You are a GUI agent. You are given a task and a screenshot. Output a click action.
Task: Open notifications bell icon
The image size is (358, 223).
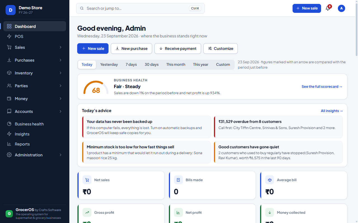point(328,8)
